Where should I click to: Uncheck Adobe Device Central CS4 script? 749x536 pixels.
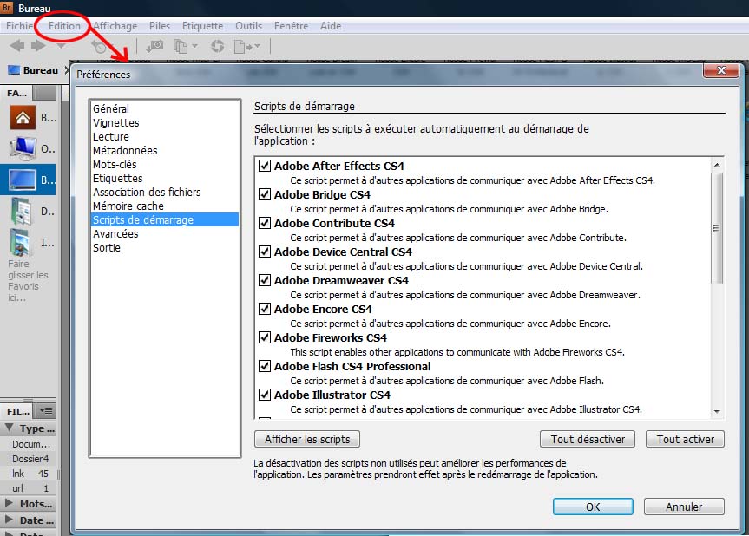265,252
